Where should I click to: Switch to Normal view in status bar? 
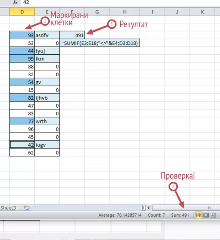click(x=198, y=215)
